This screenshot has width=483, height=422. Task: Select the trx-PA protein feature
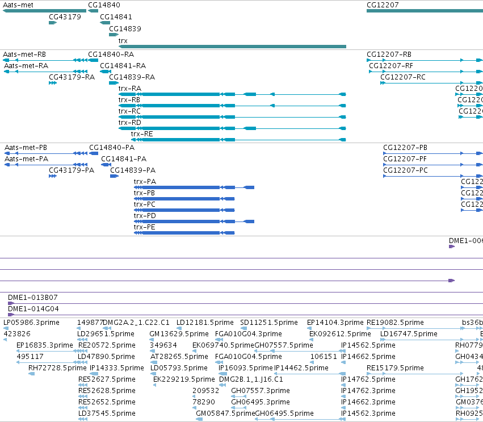coord(194,188)
